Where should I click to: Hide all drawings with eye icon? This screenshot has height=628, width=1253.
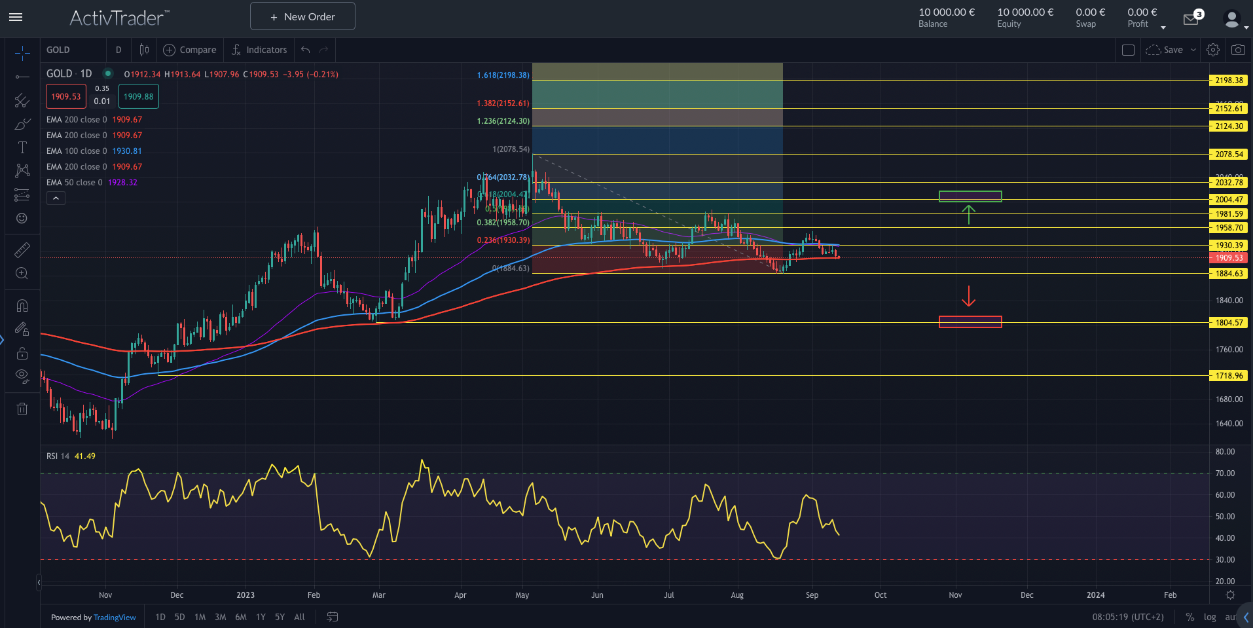pyautogui.click(x=22, y=376)
